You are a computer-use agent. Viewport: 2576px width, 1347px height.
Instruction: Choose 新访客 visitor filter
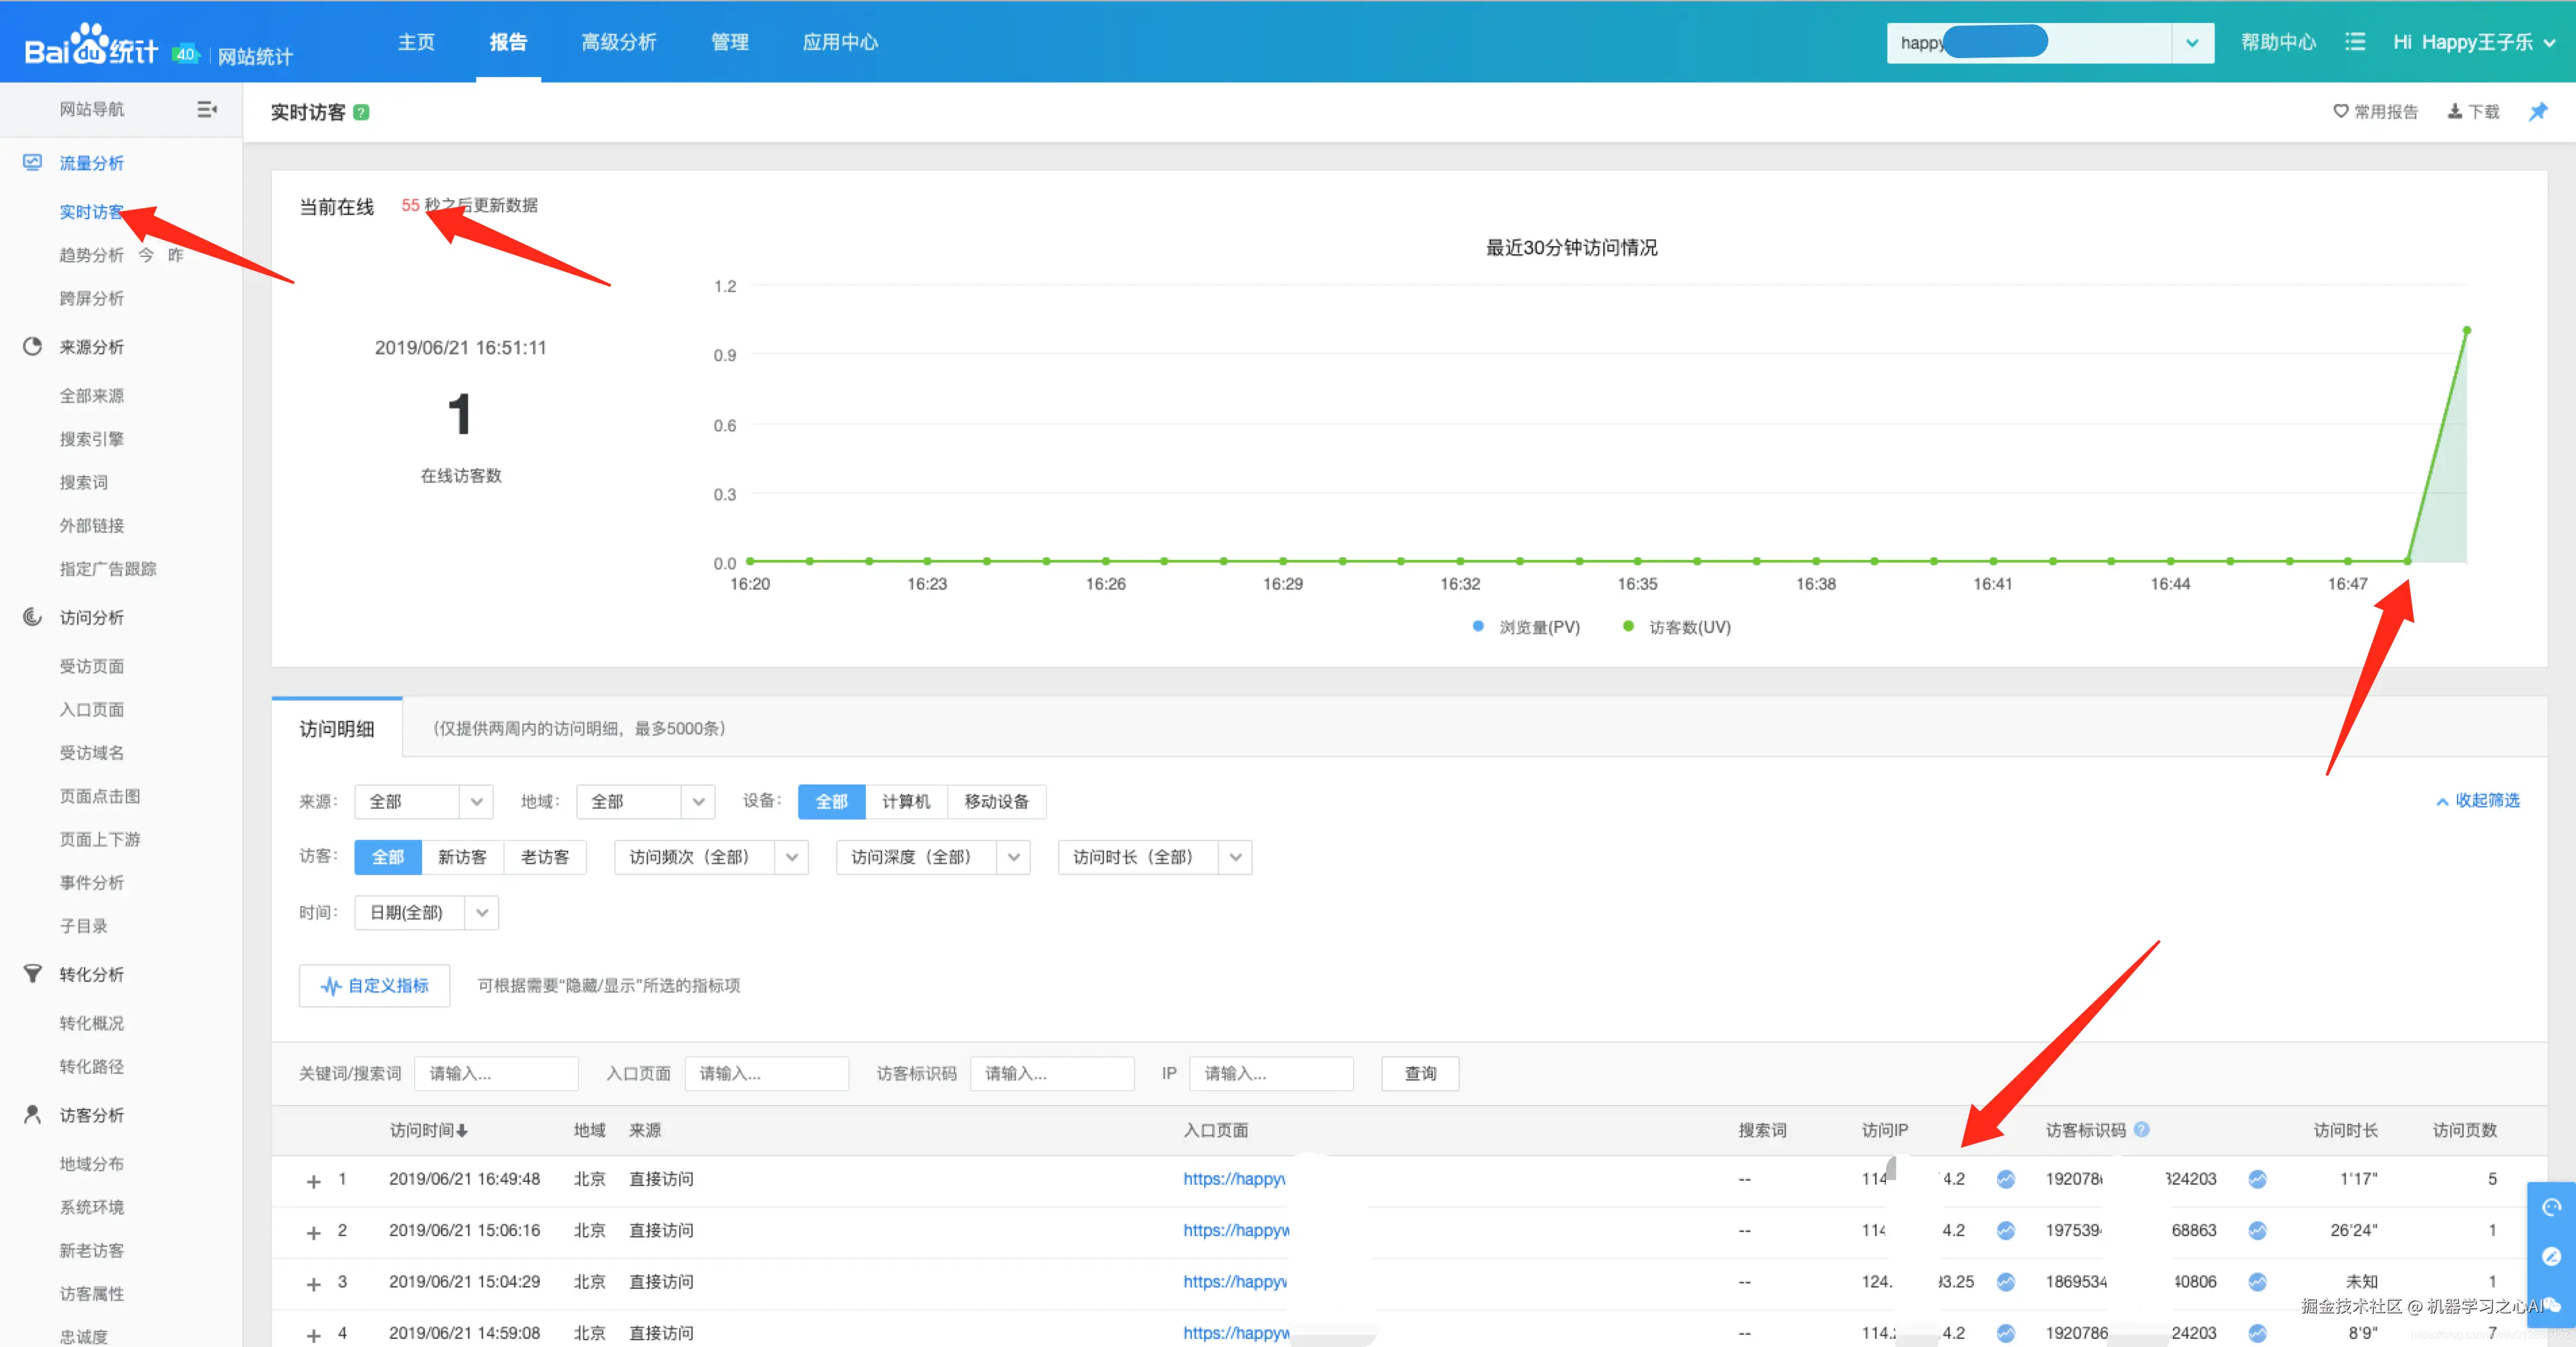(462, 857)
